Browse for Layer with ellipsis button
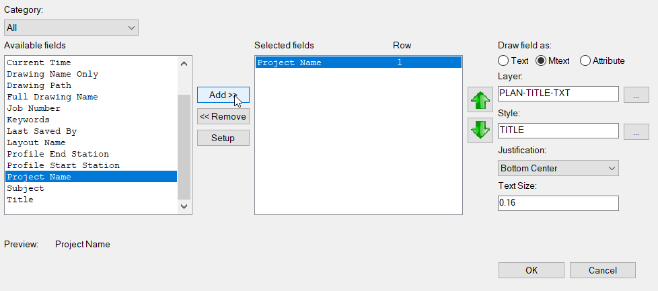 click(636, 95)
